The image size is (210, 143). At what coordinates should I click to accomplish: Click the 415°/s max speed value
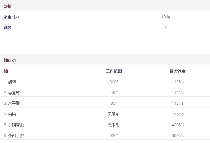(178, 114)
